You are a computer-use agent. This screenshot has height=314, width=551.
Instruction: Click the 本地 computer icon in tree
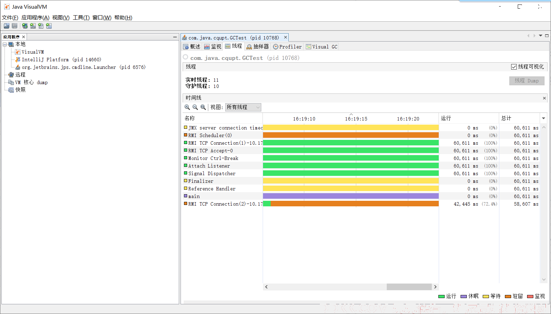tap(11, 44)
